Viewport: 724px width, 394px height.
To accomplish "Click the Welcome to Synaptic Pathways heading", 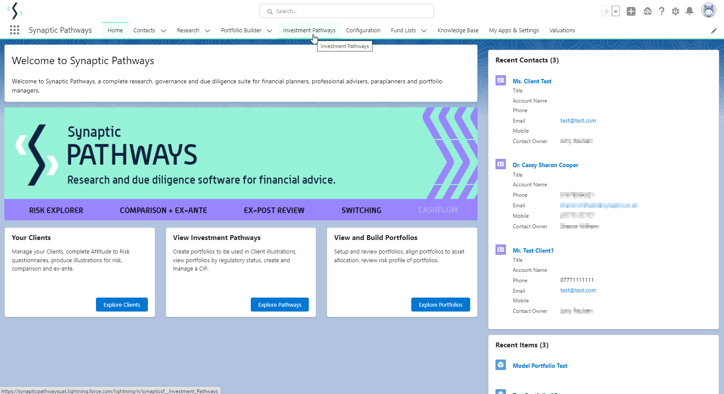I will pos(83,61).
